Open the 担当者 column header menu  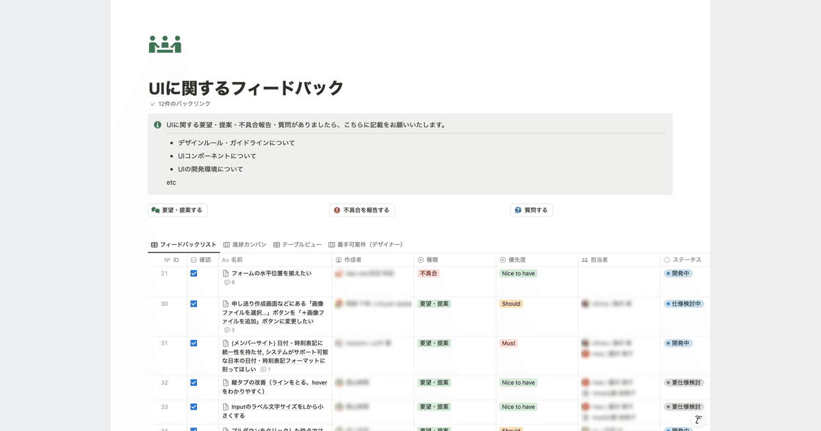coord(619,260)
